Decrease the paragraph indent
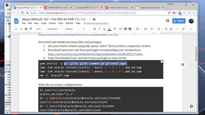 tap(166, 29)
